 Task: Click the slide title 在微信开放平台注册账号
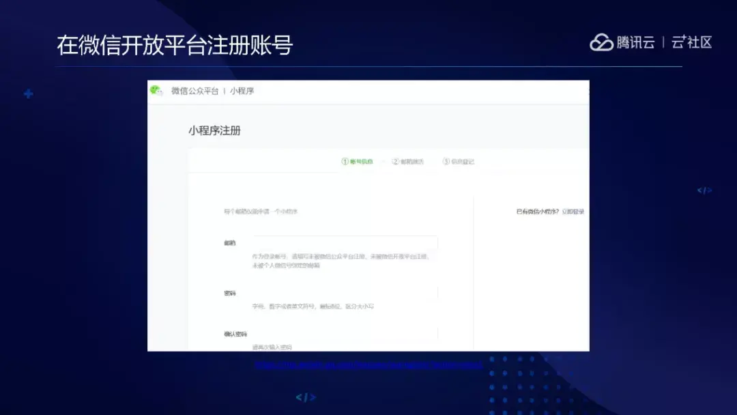(x=175, y=46)
